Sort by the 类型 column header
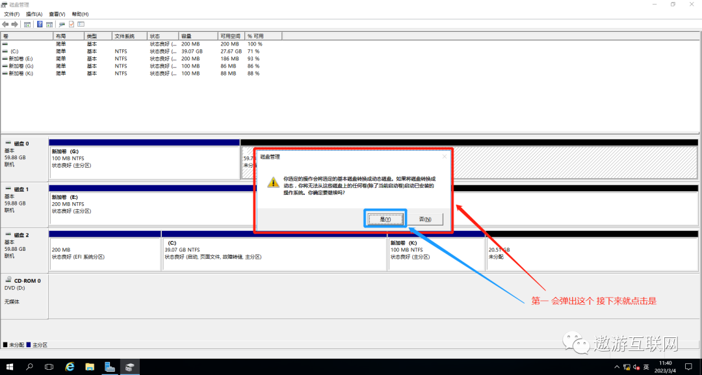 [x=97, y=36]
